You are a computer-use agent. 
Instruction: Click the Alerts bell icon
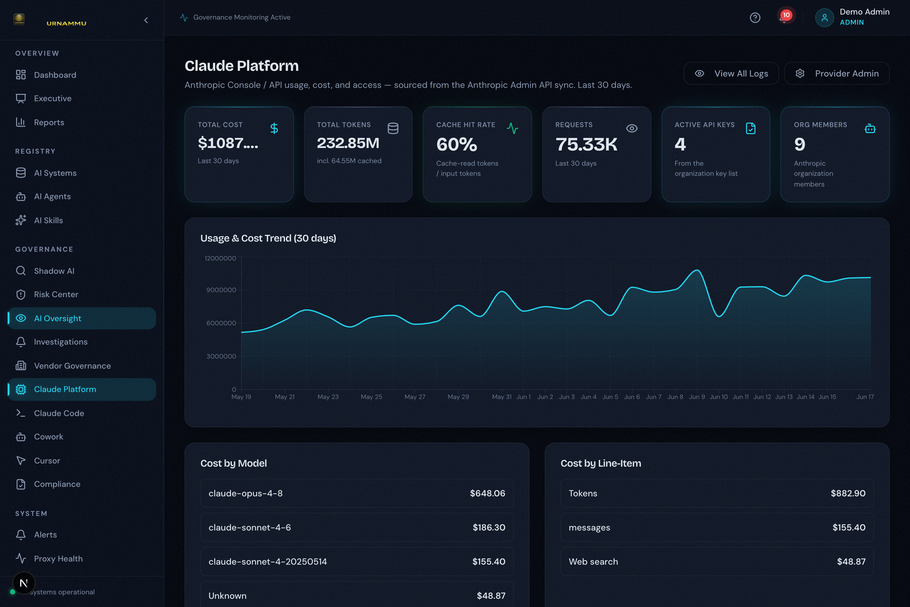[x=21, y=535]
